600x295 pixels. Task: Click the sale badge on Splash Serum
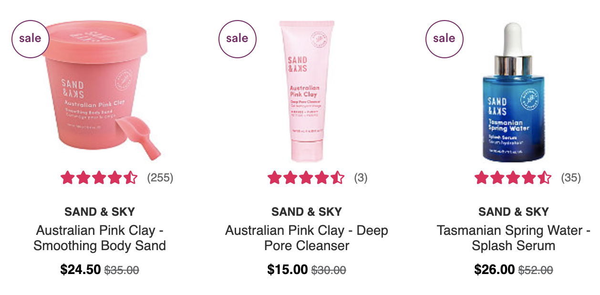[x=444, y=39]
